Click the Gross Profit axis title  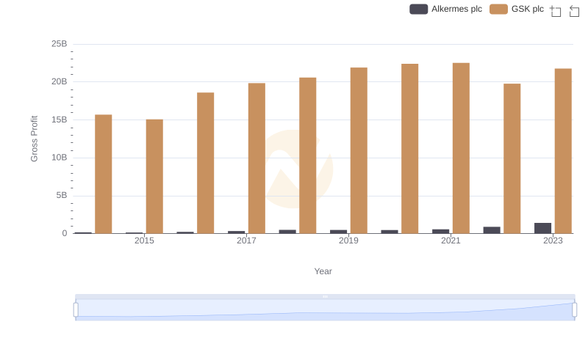coord(34,139)
